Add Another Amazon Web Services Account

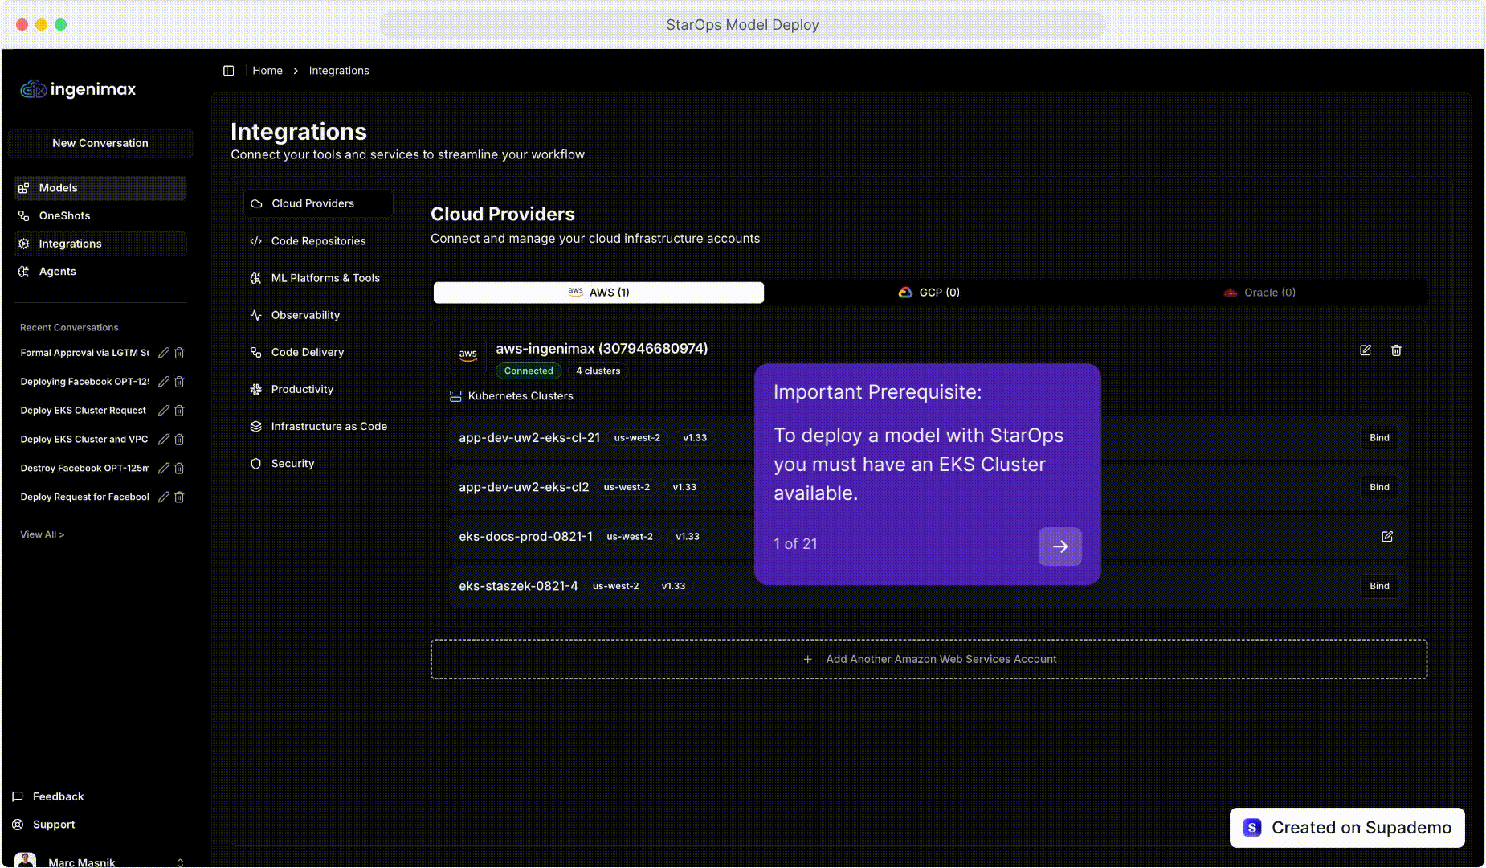929,659
